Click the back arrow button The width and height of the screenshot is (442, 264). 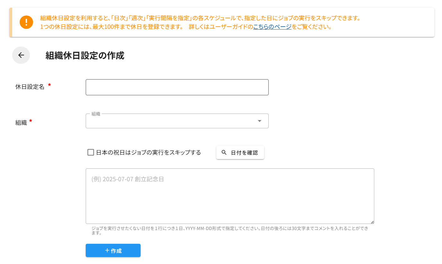pos(21,55)
